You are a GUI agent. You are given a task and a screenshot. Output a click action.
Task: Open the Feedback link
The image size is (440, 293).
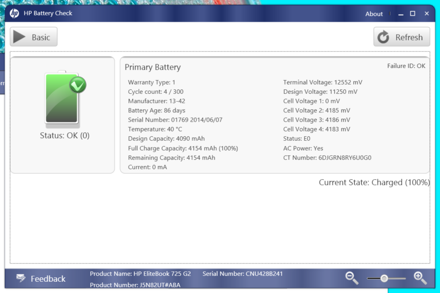[48, 279]
